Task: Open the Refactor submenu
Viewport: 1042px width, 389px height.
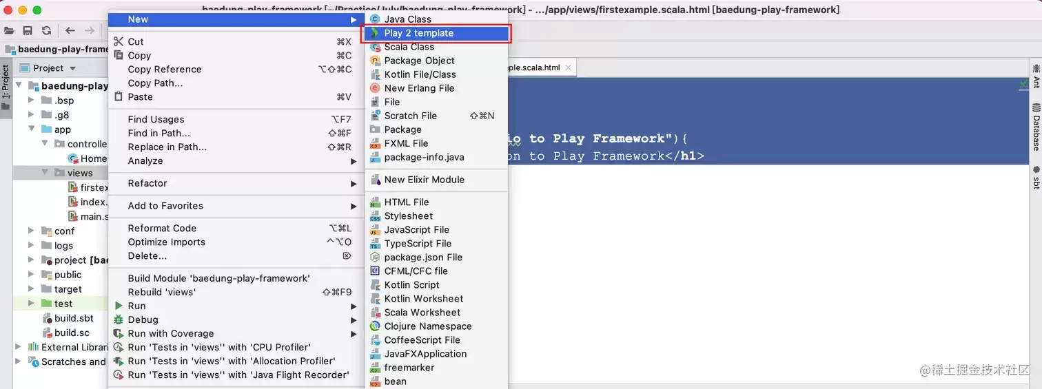Action: click(x=236, y=184)
